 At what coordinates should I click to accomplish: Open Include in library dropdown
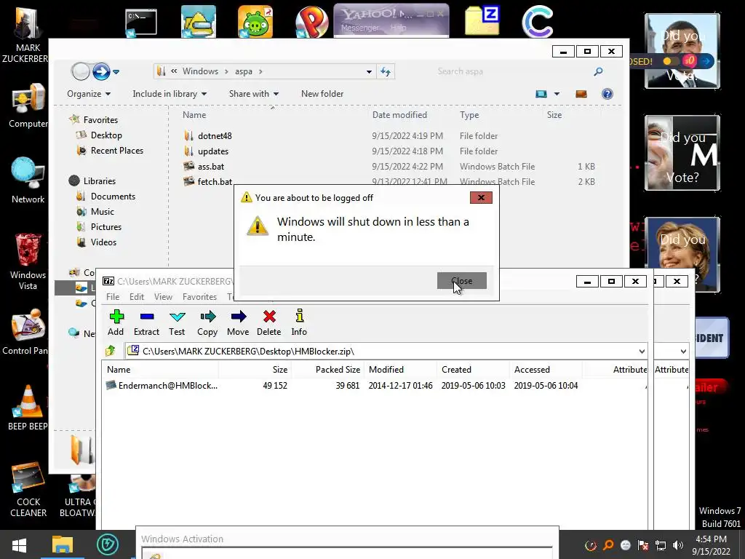pyautogui.click(x=170, y=94)
